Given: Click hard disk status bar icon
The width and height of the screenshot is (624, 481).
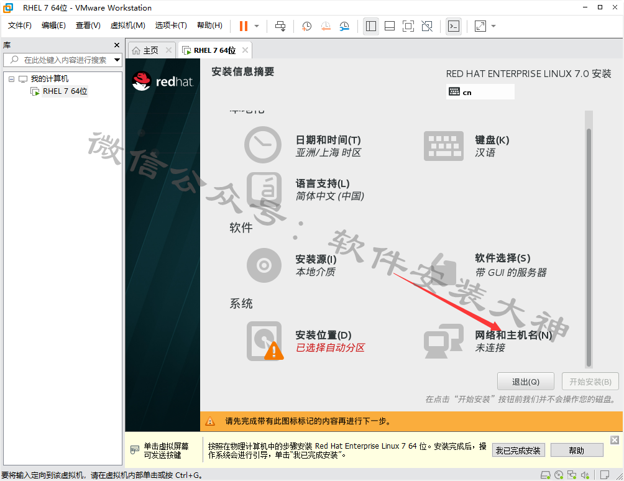Looking at the screenshot, I should click(546, 475).
